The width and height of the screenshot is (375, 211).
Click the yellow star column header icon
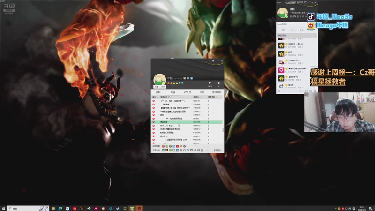219,97
